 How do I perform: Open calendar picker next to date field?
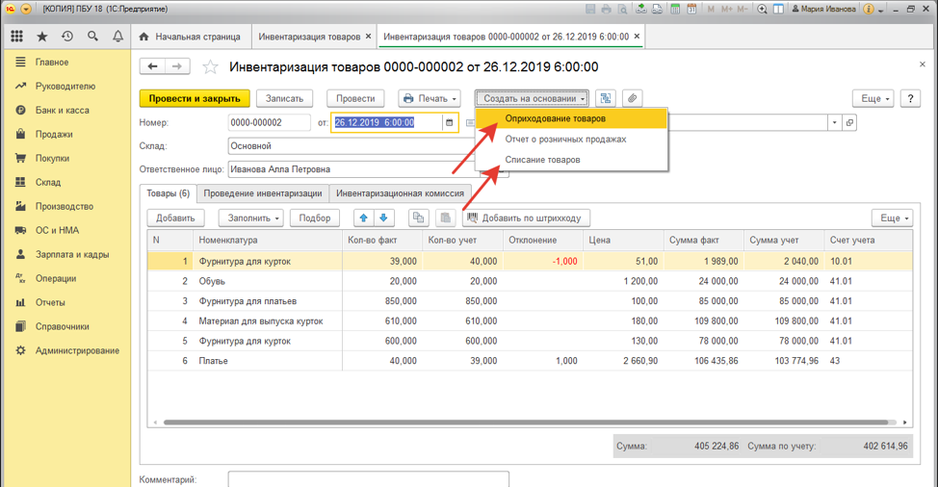pyautogui.click(x=449, y=123)
